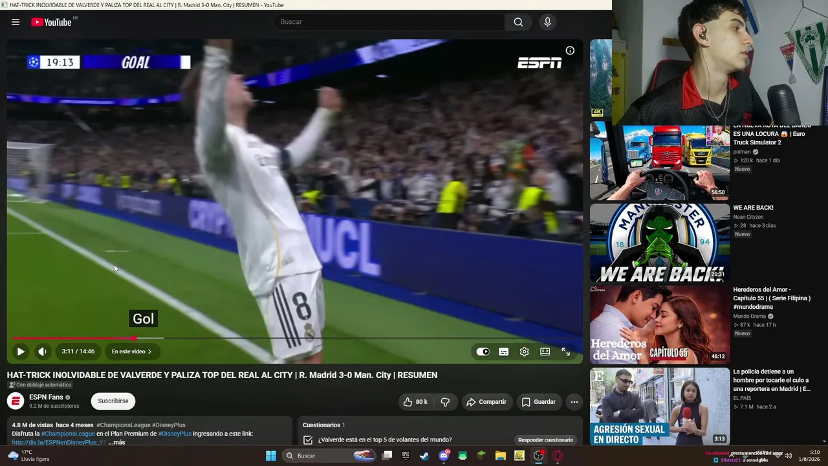Open the Herederos del Amor thumbnail
The height and width of the screenshot is (466, 828).
point(660,325)
